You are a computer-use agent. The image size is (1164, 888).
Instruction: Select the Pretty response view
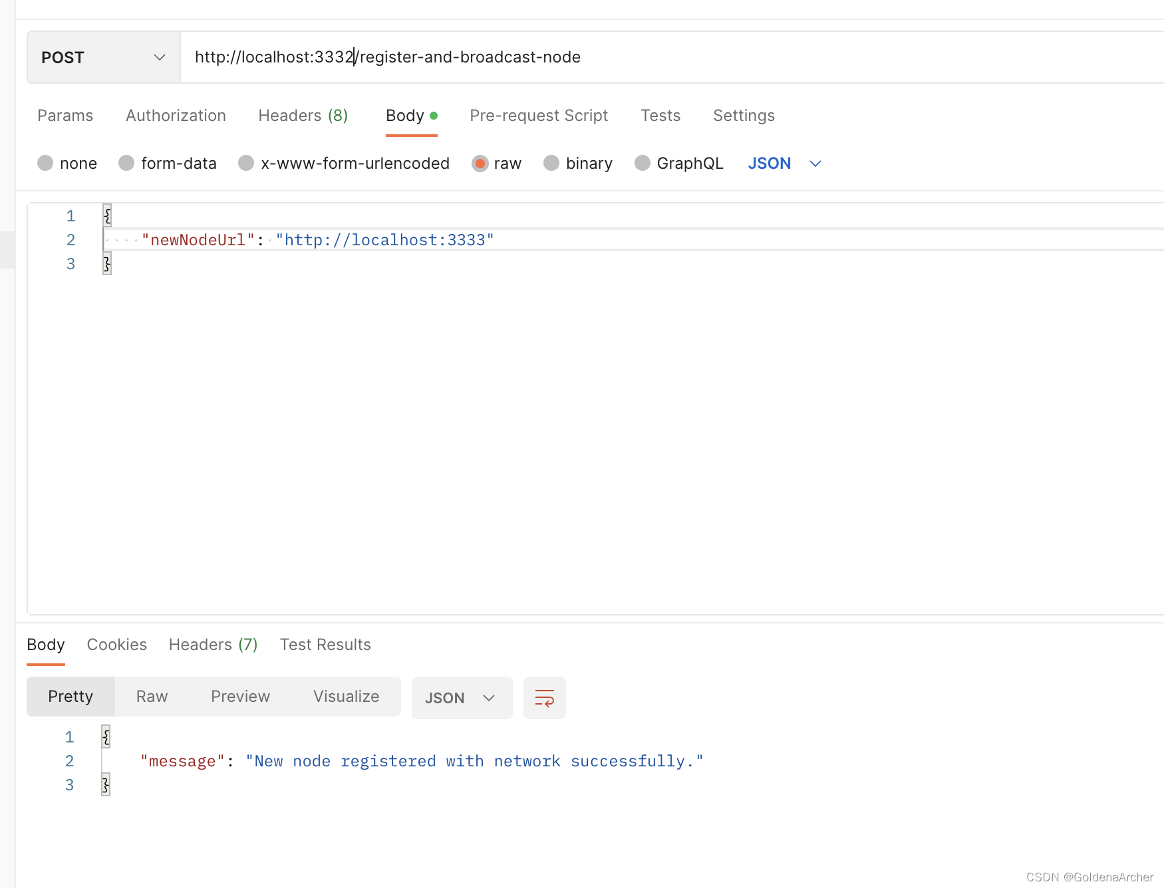71,697
